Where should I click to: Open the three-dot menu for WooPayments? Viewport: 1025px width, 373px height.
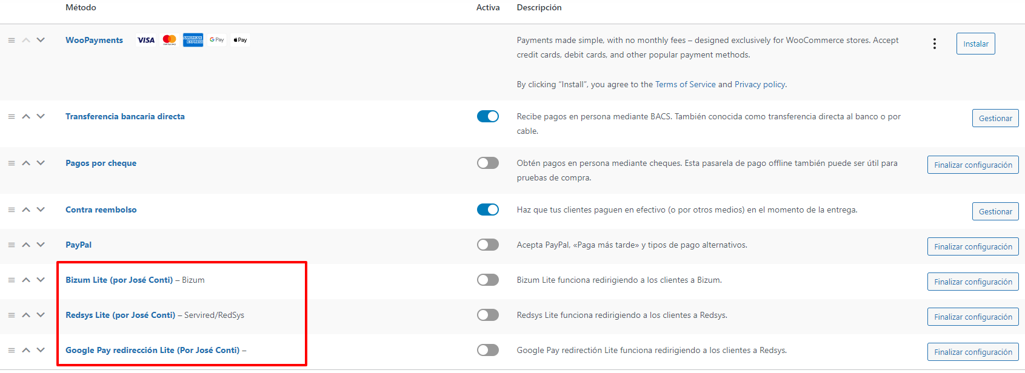pos(935,44)
